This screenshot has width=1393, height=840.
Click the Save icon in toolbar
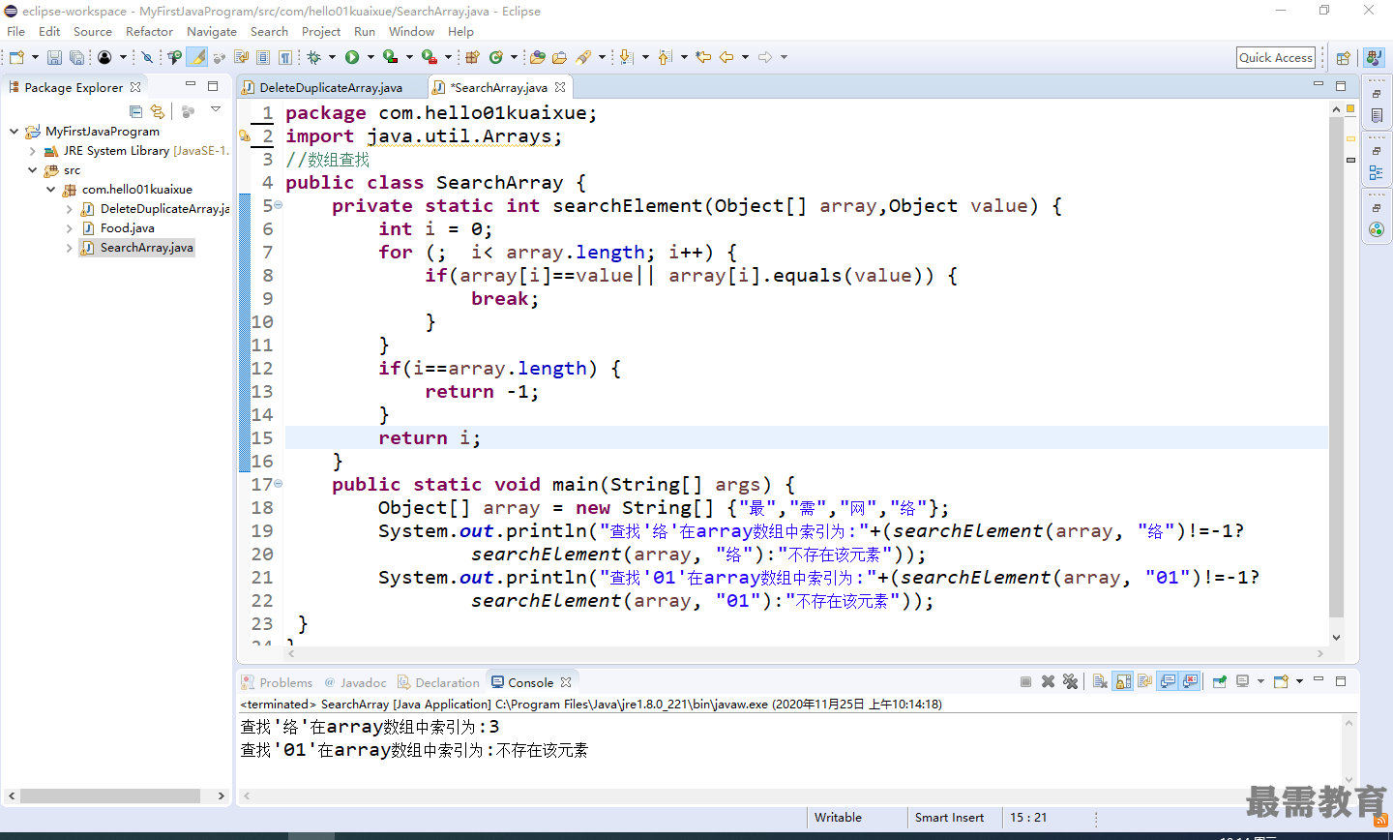click(54, 57)
